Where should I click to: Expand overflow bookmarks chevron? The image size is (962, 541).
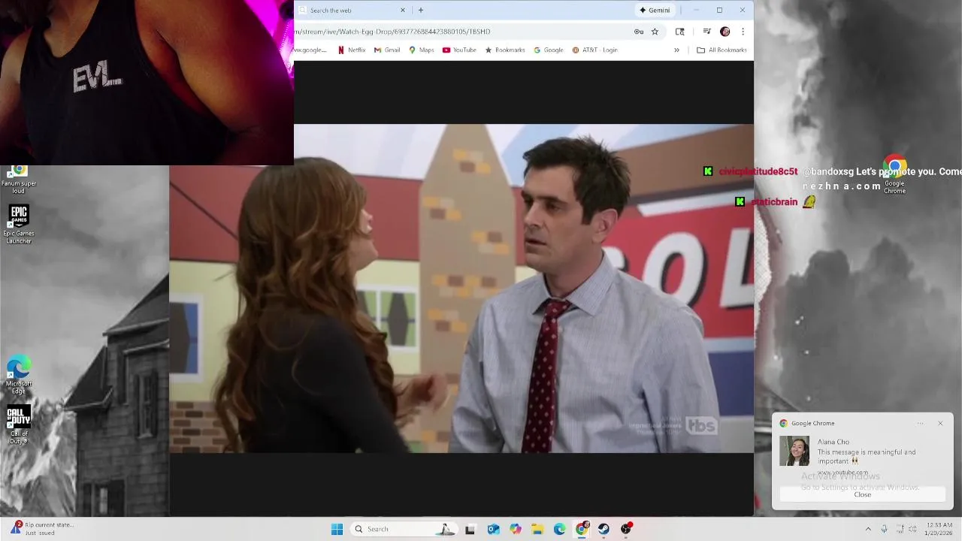coord(676,50)
